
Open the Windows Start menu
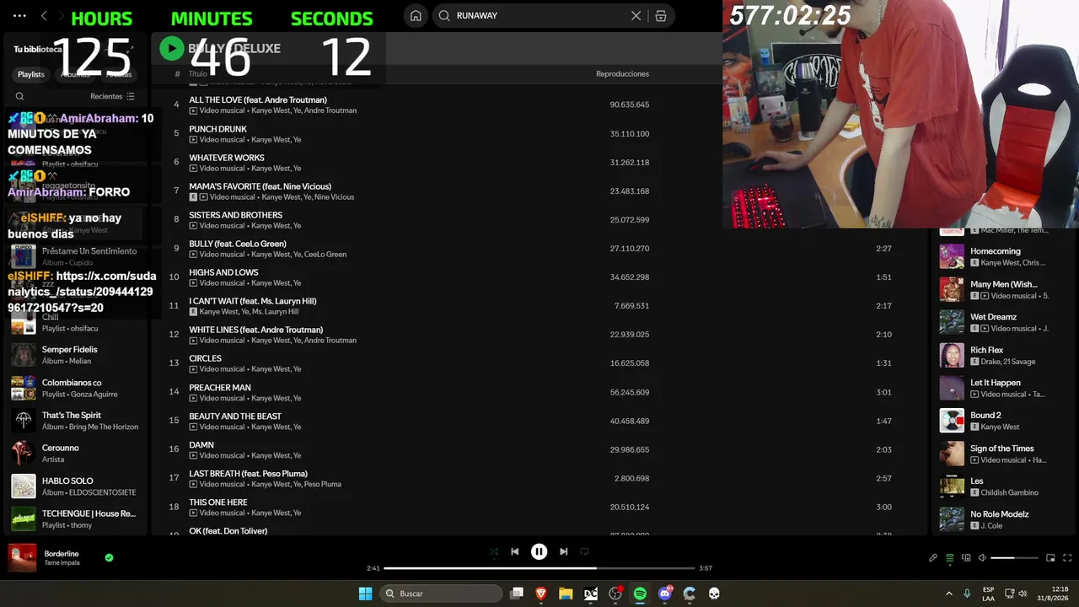point(365,594)
